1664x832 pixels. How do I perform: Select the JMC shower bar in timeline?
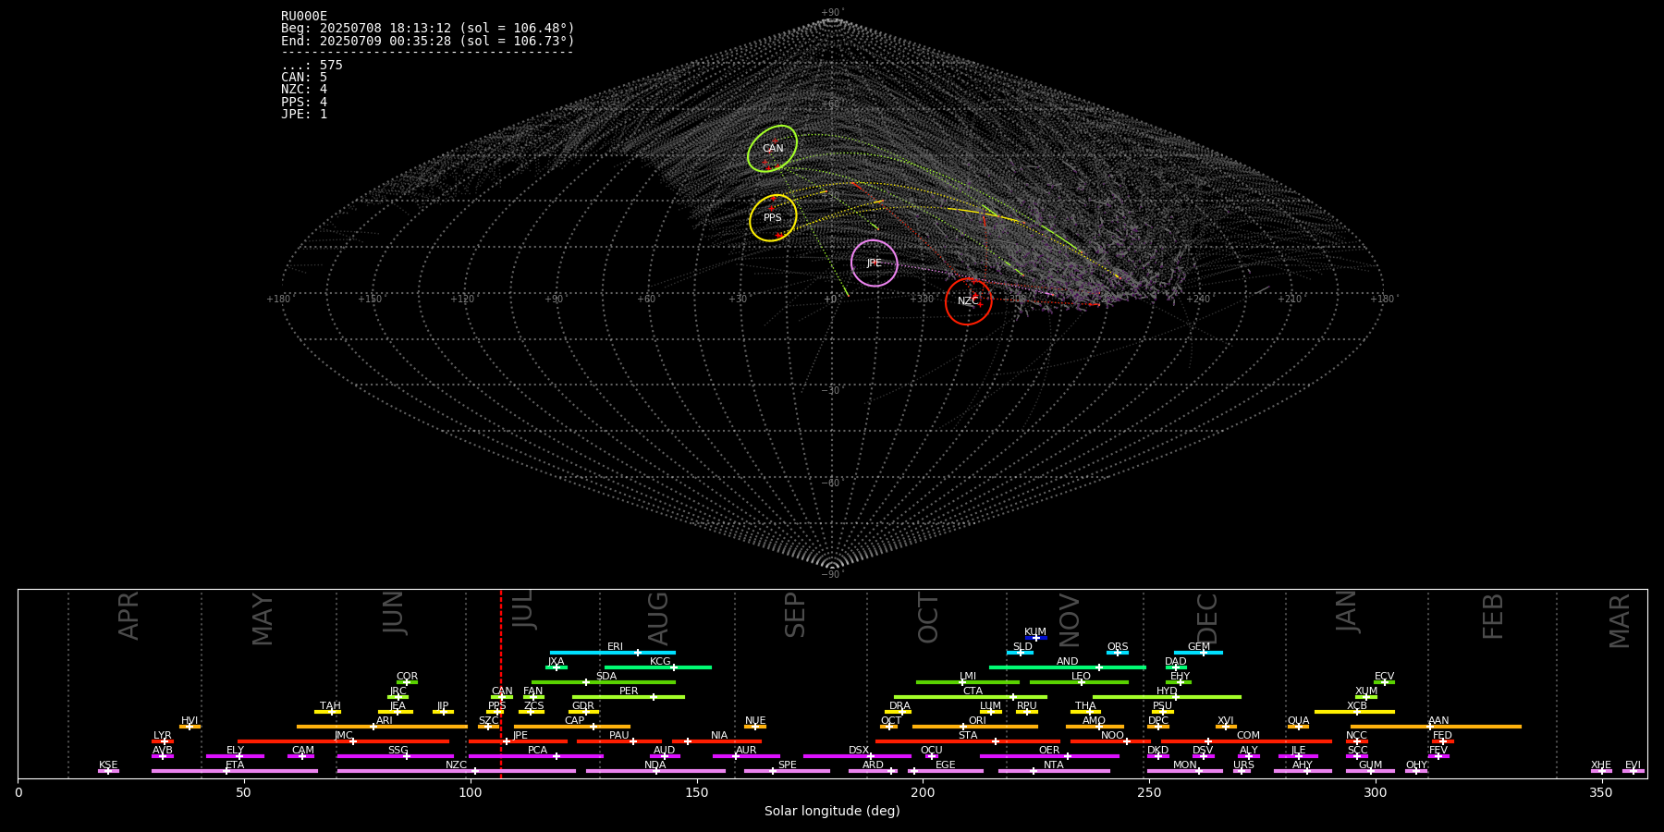coord(343,741)
